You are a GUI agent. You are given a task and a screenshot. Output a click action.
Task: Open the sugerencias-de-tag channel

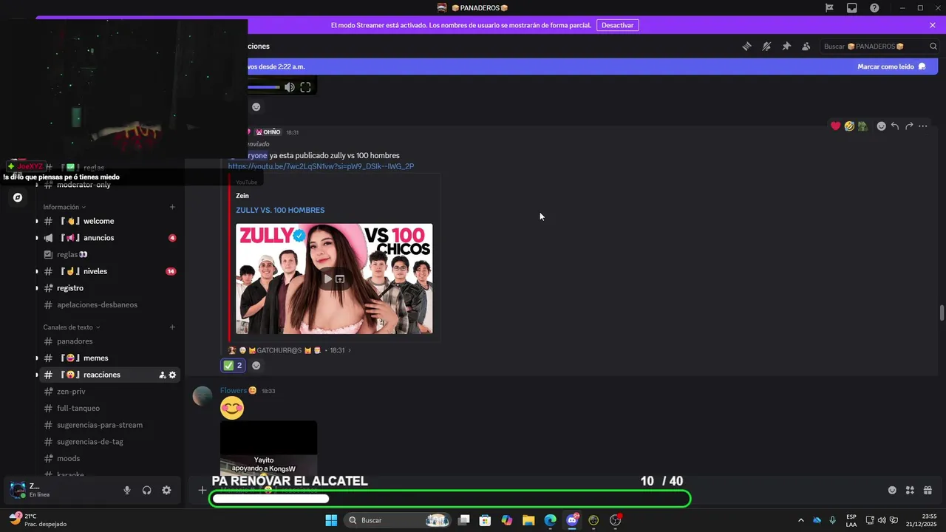pyautogui.click(x=109, y=442)
